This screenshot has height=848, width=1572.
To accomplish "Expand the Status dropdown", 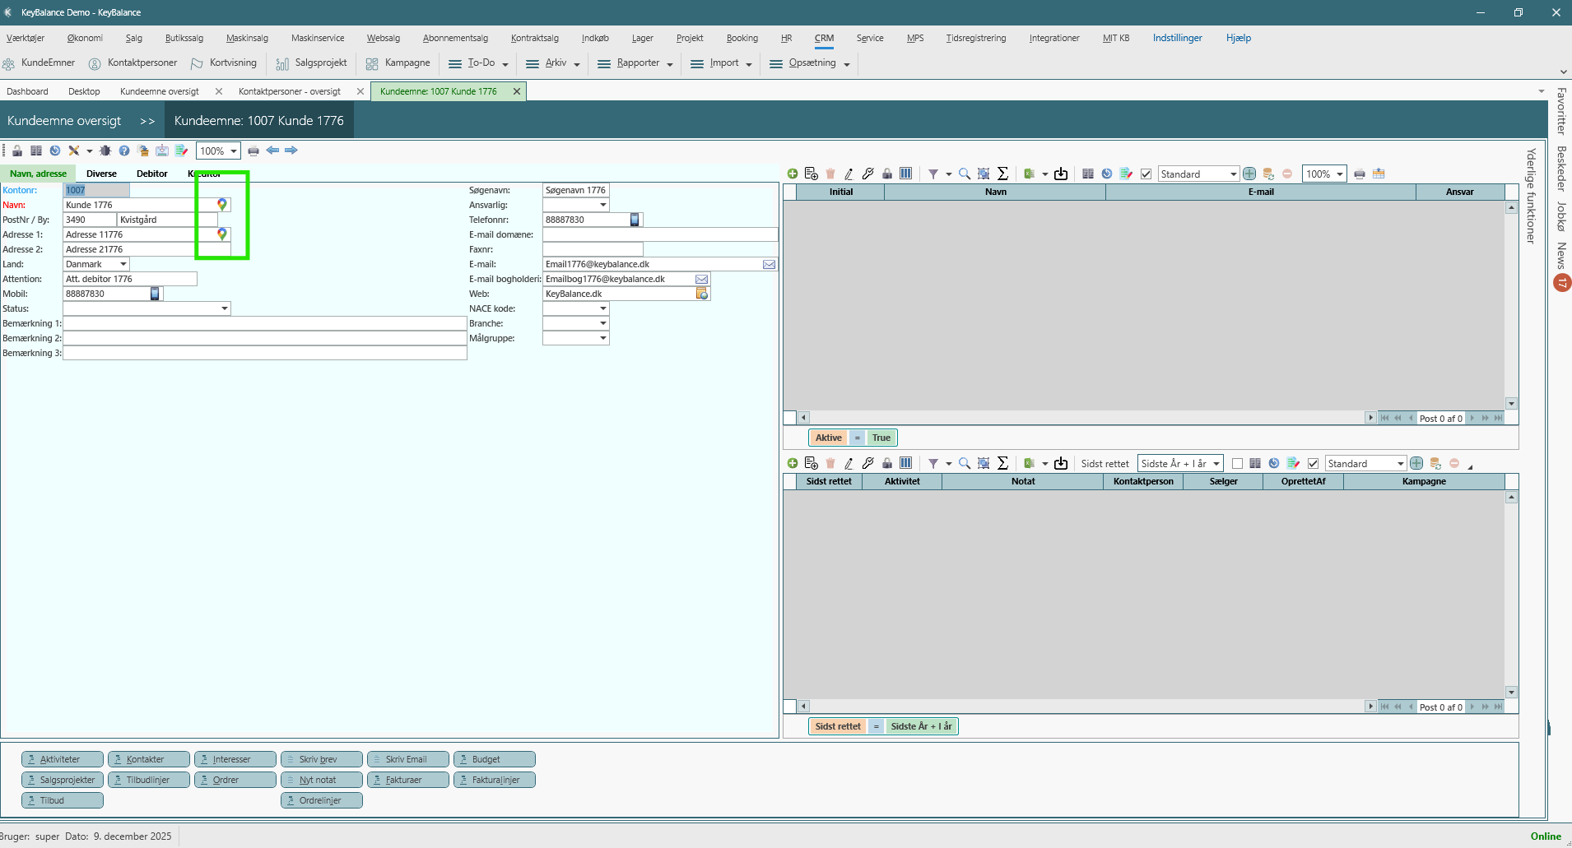I will click(x=224, y=308).
